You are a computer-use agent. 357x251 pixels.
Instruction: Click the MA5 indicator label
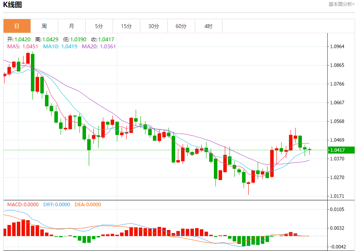(x=23, y=47)
